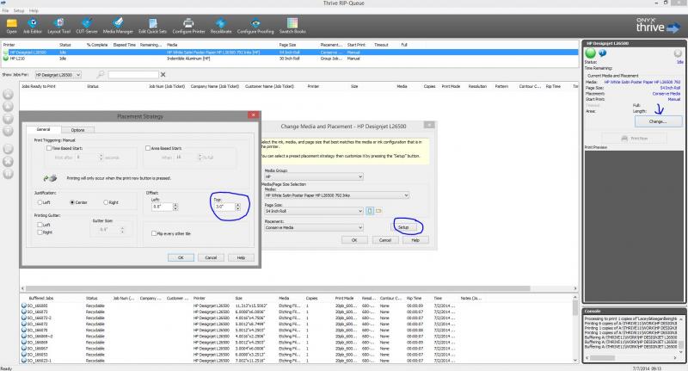This screenshot has width=688, height=371.
Task: Open Configure Printer
Action: pyautogui.click(x=188, y=26)
